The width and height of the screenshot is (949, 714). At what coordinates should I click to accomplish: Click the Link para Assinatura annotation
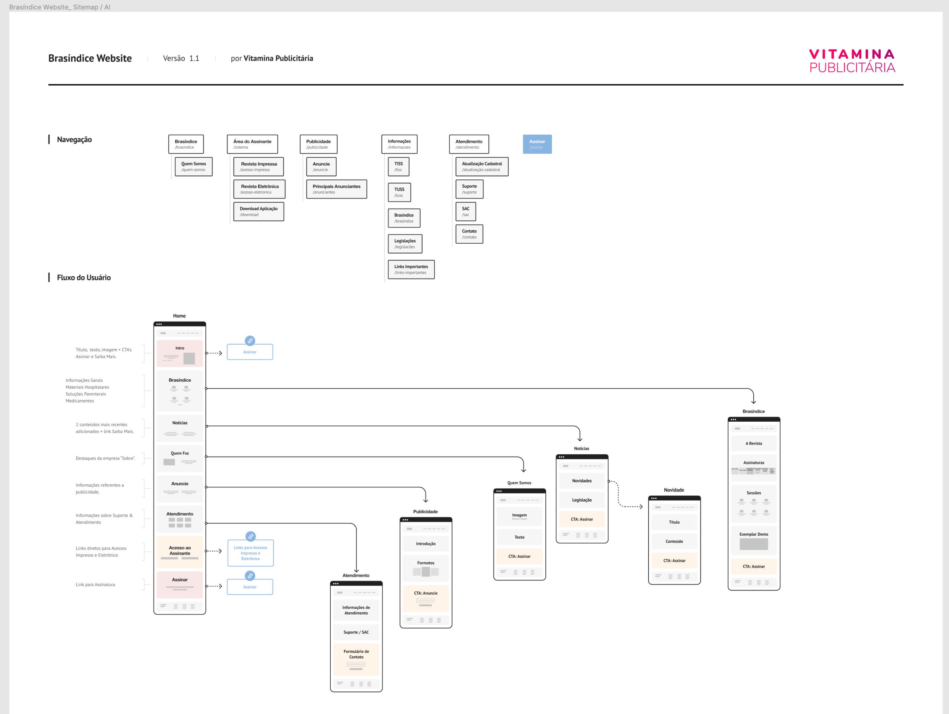coord(95,585)
